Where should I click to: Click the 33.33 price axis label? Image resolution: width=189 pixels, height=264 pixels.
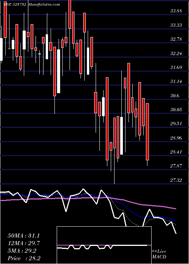(x=176, y=25)
